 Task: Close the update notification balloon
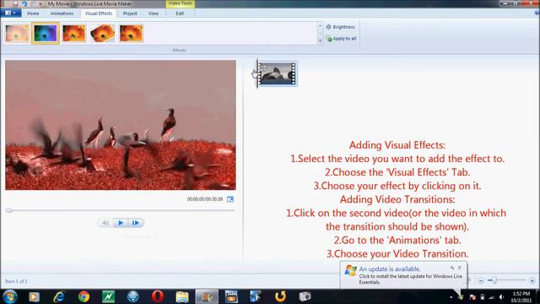click(459, 268)
